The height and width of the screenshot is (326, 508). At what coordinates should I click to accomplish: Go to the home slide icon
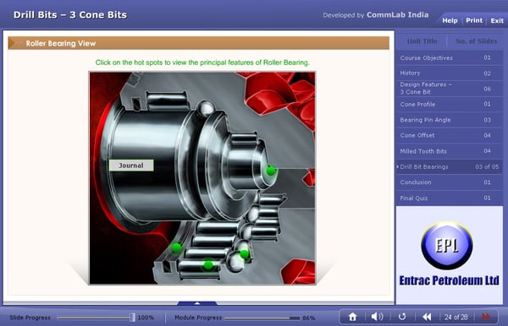(352, 317)
